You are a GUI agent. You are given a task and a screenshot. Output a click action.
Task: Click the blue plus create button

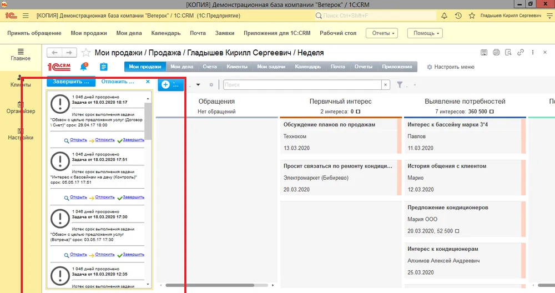point(170,84)
